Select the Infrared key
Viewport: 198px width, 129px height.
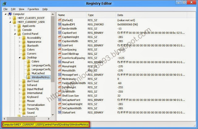[32, 85]
